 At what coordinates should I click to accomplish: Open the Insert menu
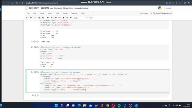(x=50, y=13)
